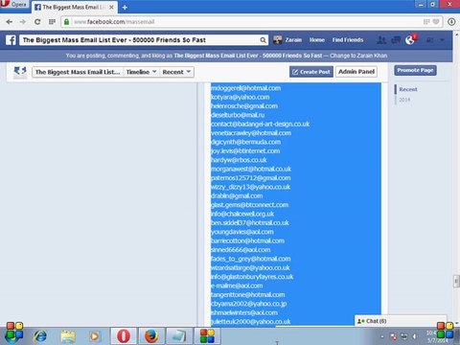
Task: Open a new tab with the plus button
Action: [x=125, y=8]
